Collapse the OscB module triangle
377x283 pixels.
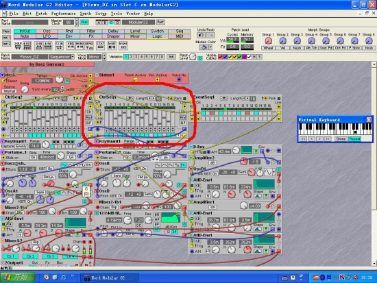point(97,164)
